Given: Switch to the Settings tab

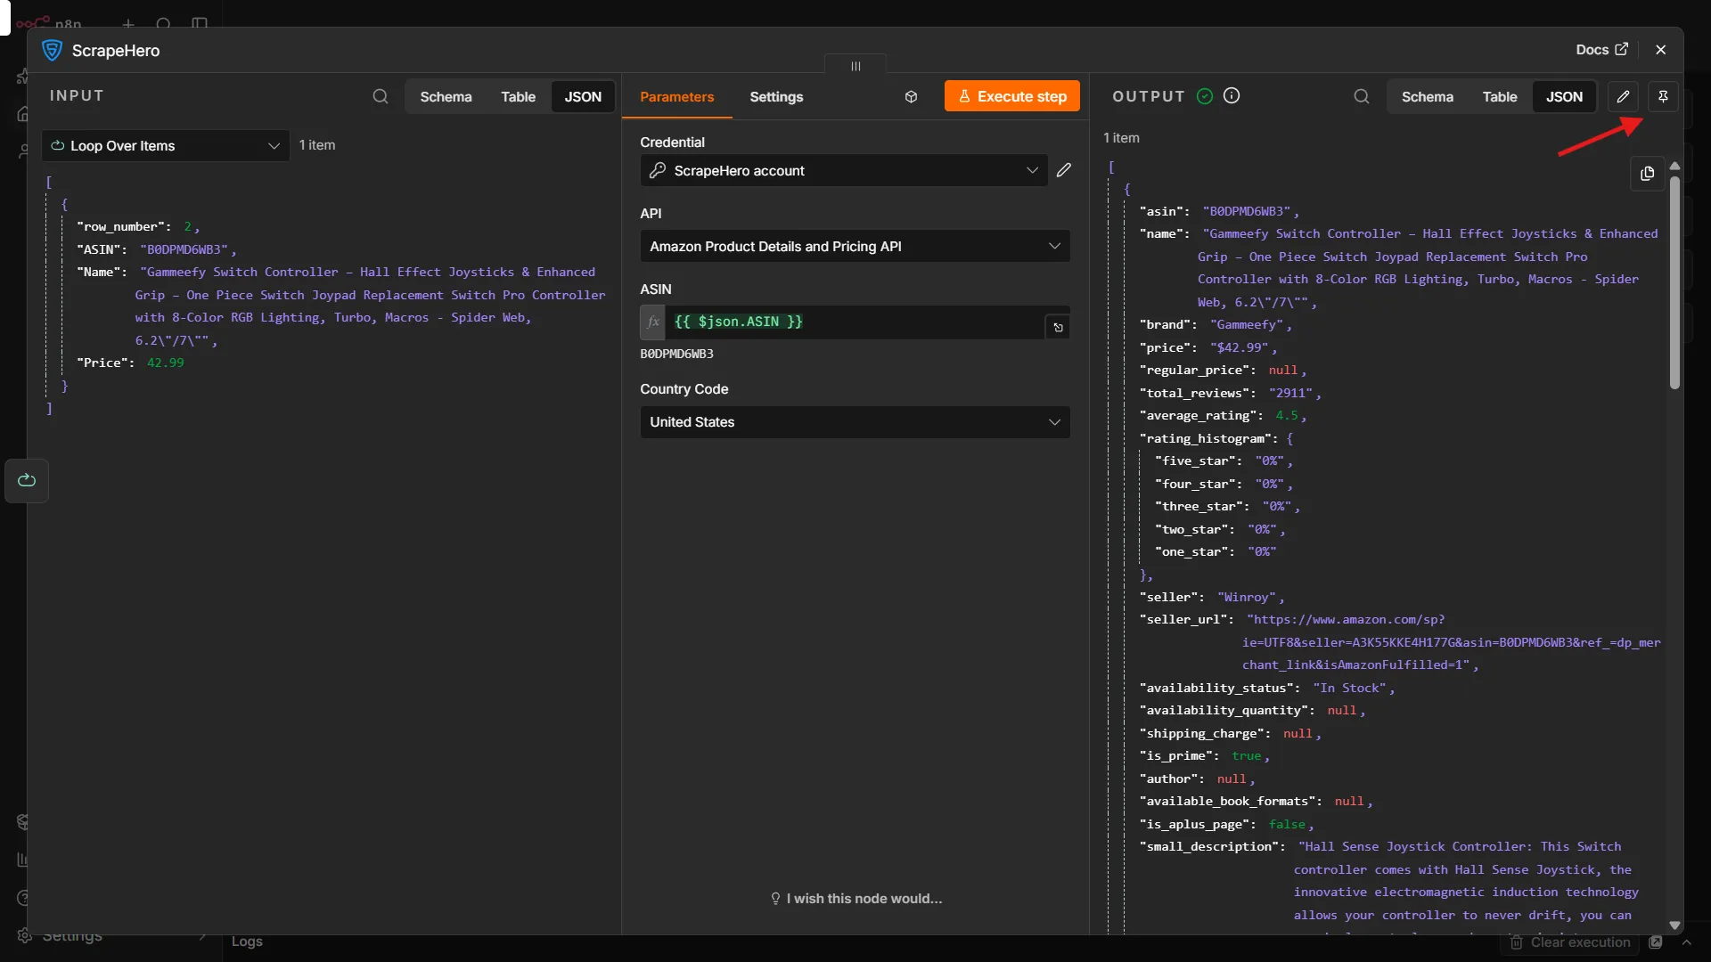Looking at the screenshot, I should 775,97.
